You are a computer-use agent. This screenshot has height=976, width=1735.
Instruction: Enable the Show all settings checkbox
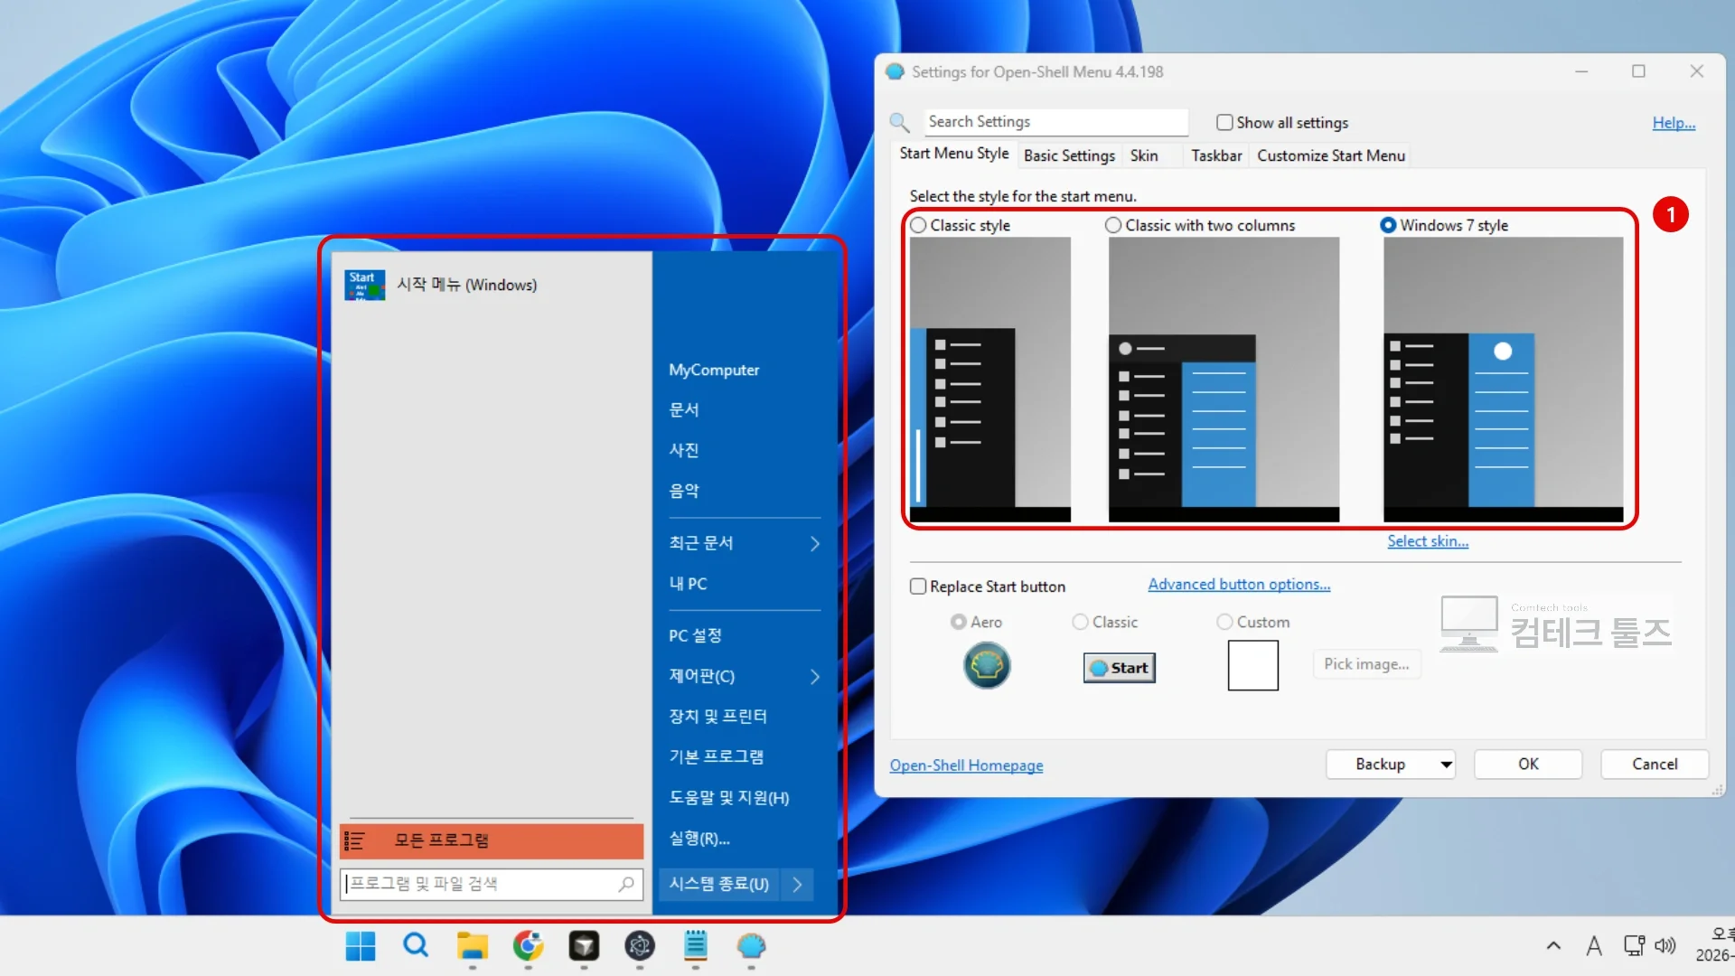[1224, 122]
